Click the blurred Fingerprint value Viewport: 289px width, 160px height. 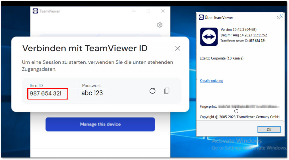click(x=249, y=106)
